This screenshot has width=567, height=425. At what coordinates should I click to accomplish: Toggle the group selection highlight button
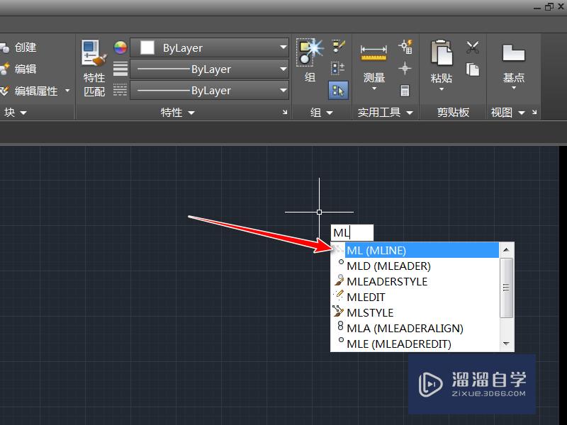339,90
